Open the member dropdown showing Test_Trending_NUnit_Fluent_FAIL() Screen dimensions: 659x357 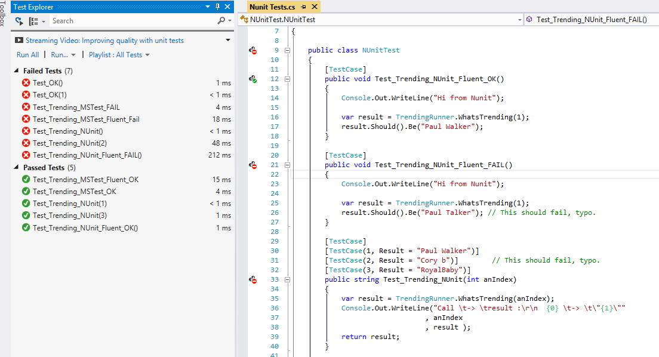tap(592, 19)
